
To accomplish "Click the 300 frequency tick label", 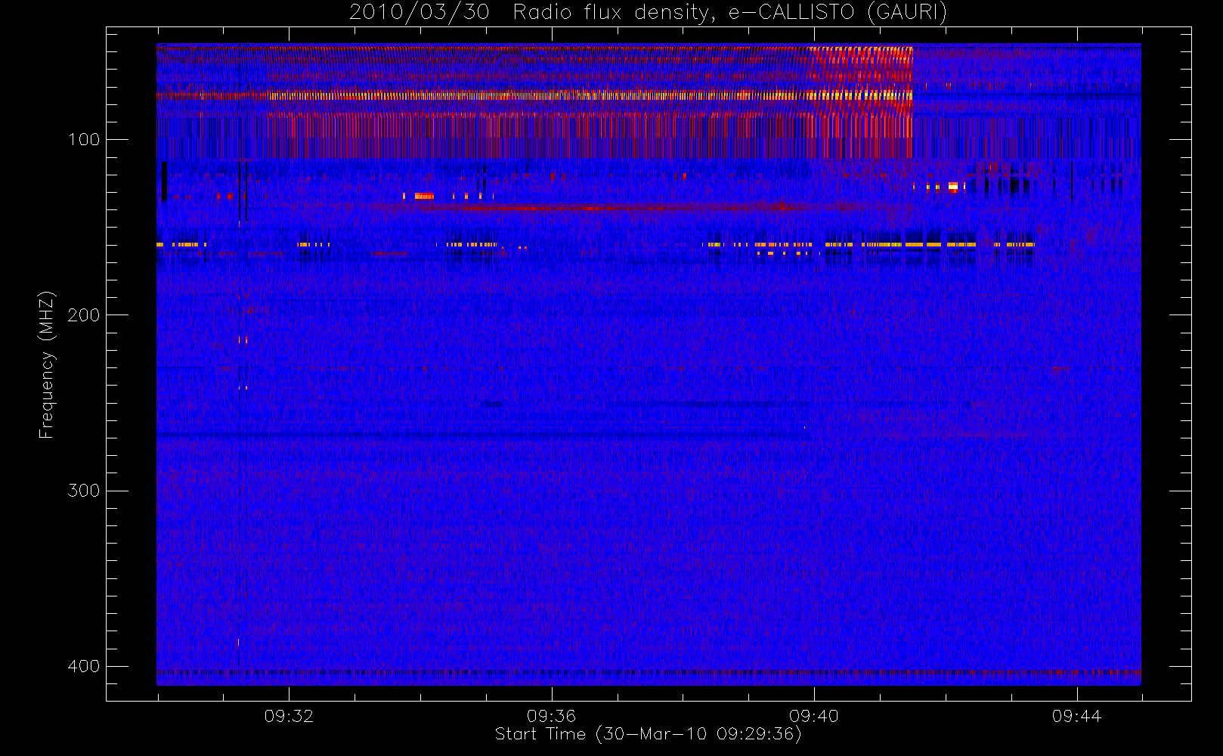I will click(x=83, y=491).
